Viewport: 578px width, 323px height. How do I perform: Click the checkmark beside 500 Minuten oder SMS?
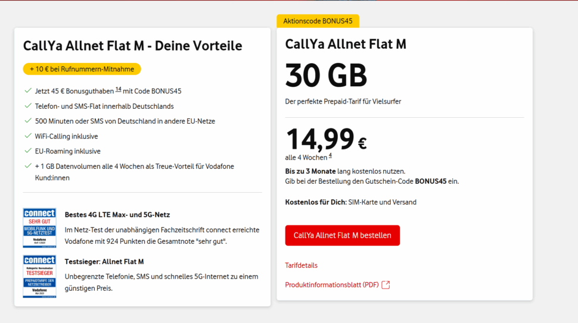28,121
